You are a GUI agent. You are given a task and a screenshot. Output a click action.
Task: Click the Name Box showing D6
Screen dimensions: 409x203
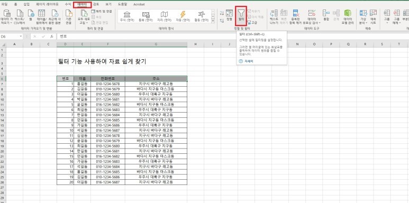[10, 37]
